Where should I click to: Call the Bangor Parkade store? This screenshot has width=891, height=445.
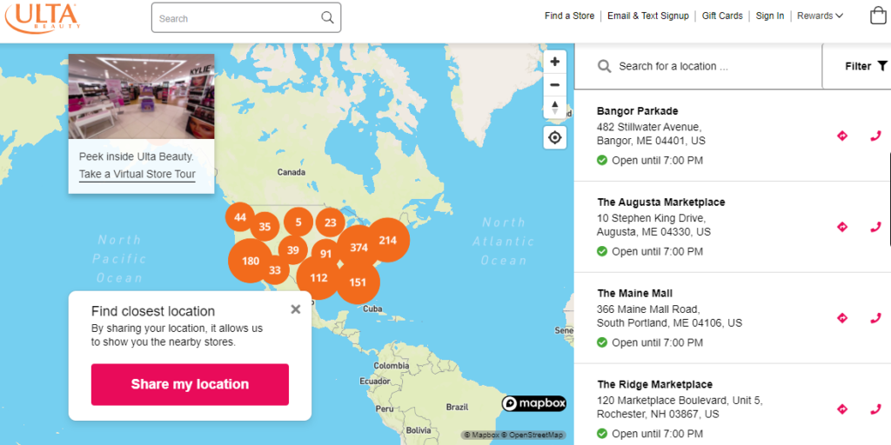click(875, 136)
